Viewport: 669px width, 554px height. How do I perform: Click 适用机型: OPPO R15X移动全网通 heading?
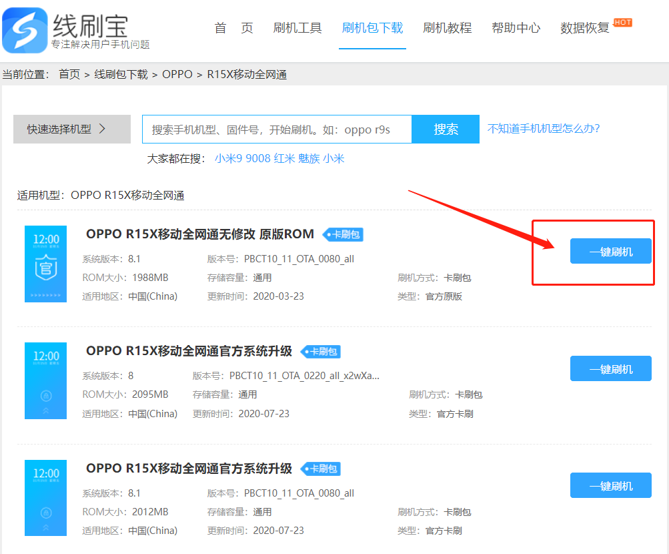(101, 196)
